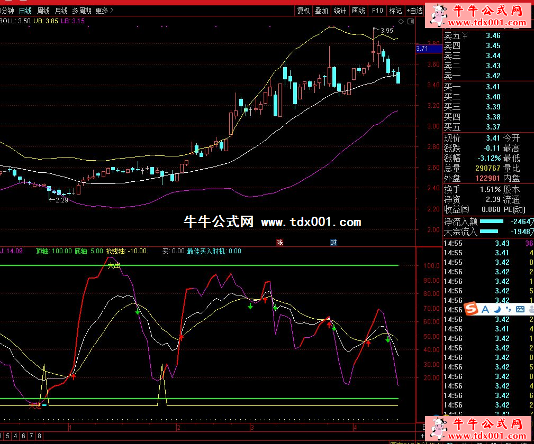Switch to 日线 daily chart

pos(25,11)
